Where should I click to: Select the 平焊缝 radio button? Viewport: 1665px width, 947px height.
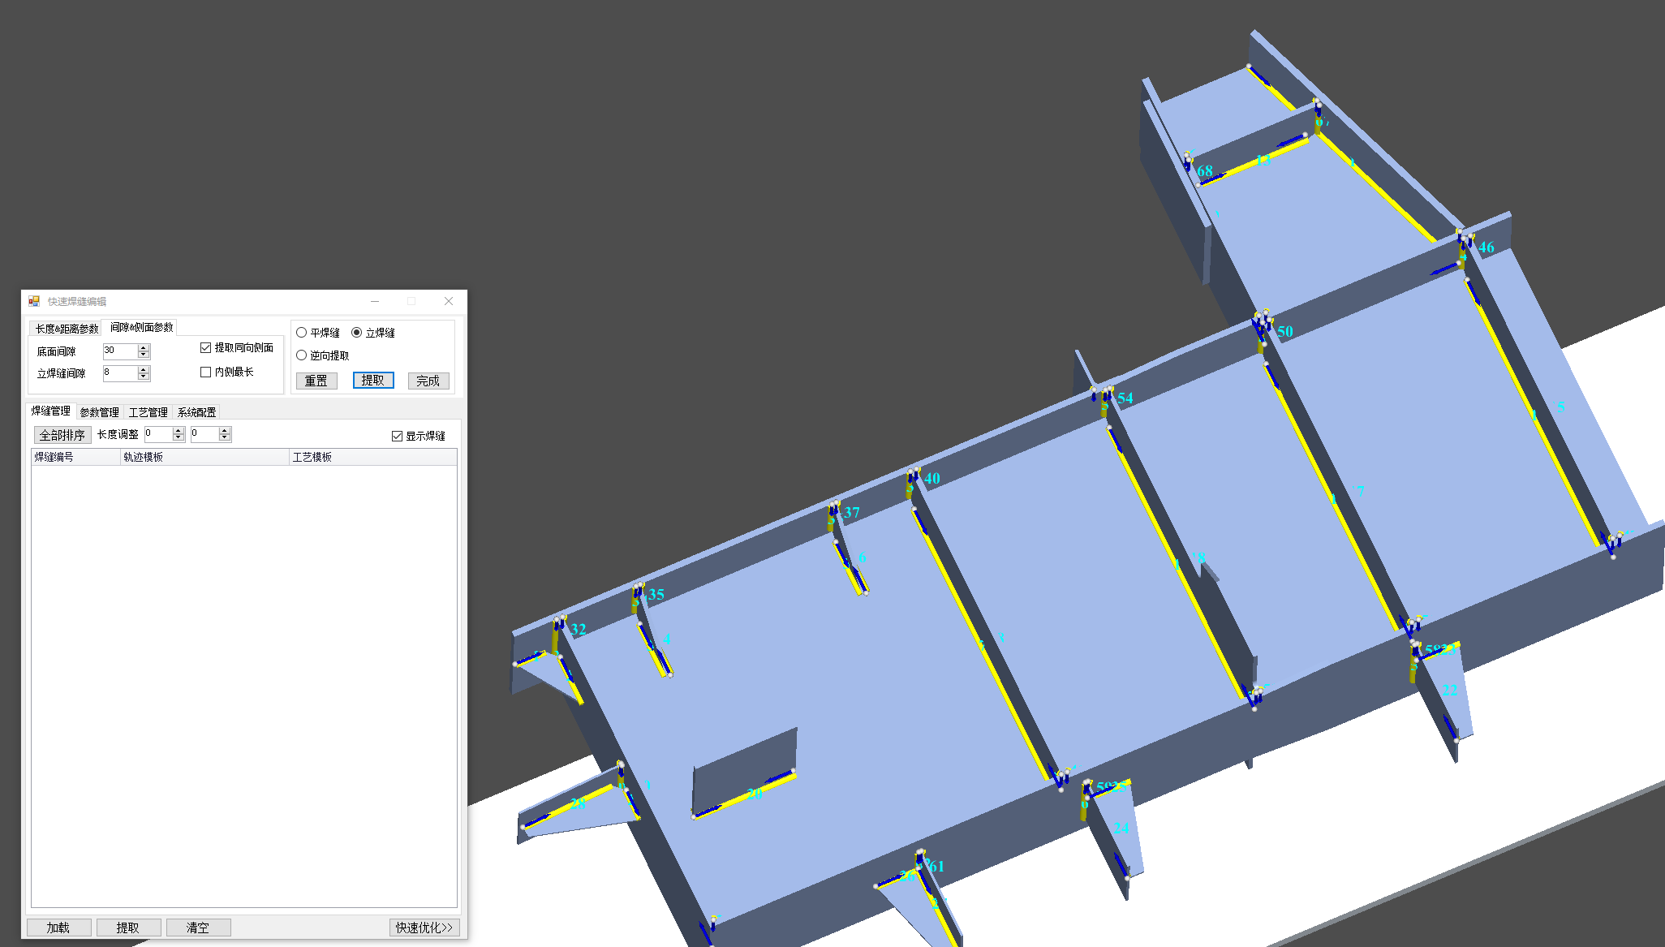pyautogui.click(x=302, y=333)
